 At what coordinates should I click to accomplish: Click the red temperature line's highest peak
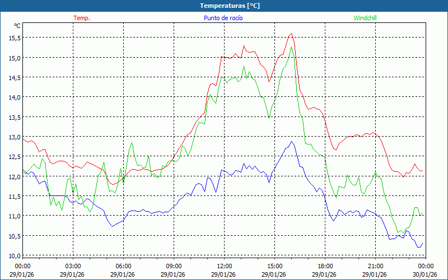coord(291,34)
